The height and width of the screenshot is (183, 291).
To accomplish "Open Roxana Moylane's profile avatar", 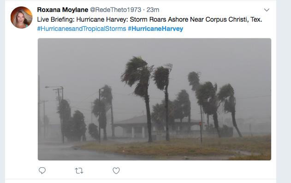I will click(22, 18).
